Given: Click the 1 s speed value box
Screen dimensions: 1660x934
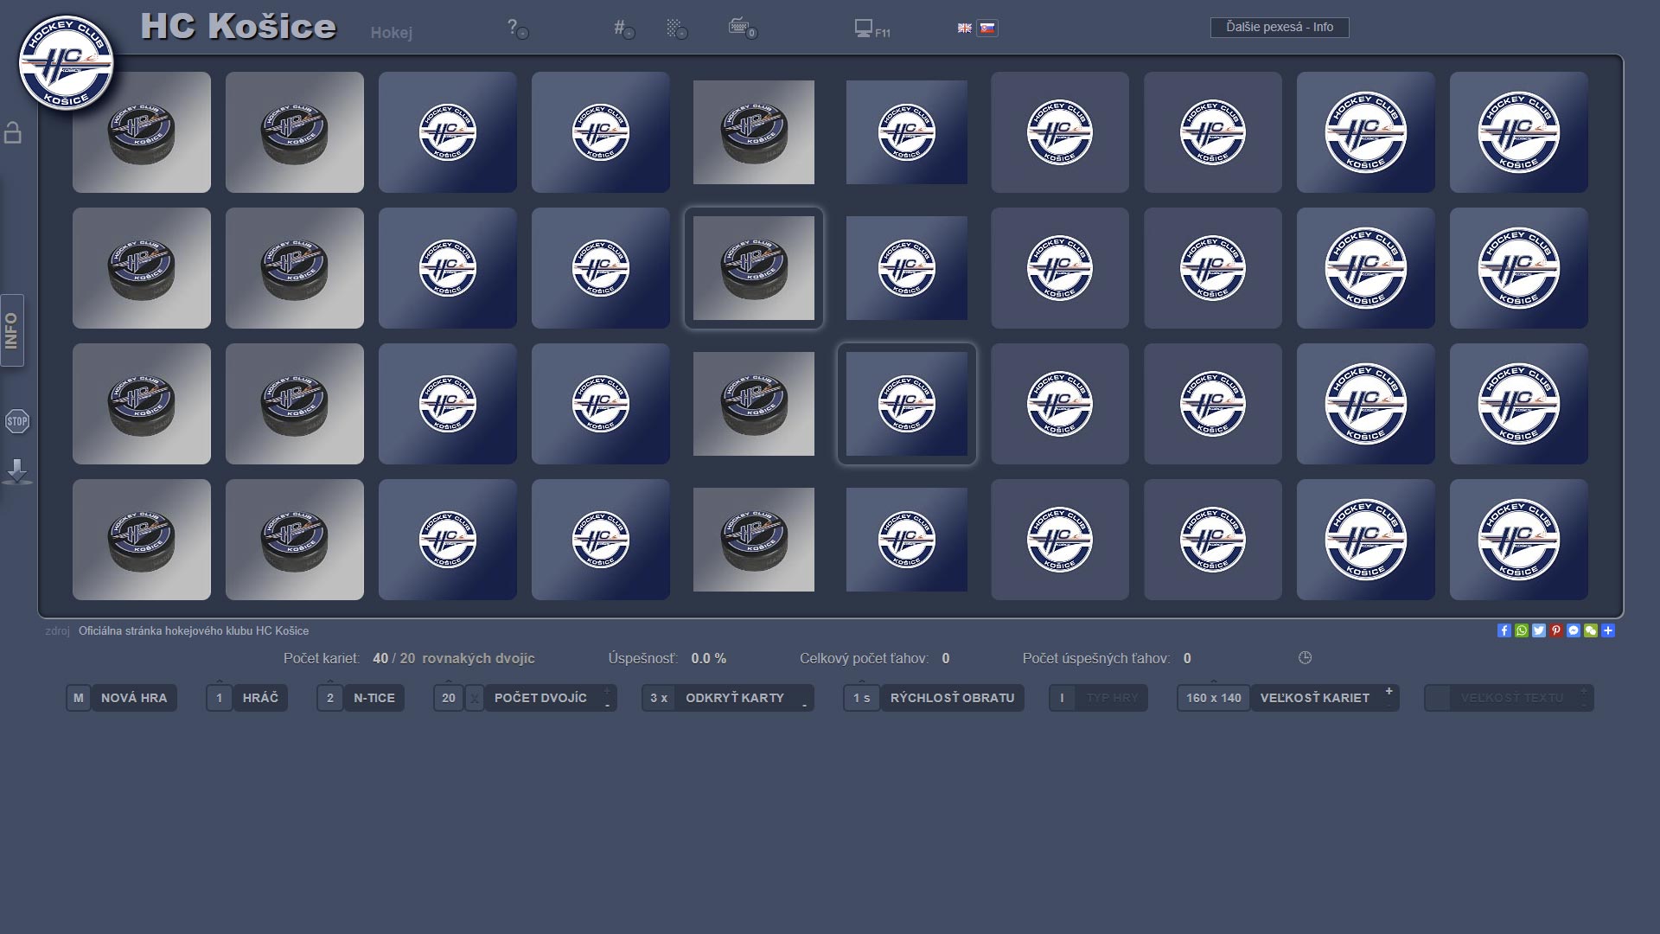Looking at the screenshot, I should (x=862, y=698).
